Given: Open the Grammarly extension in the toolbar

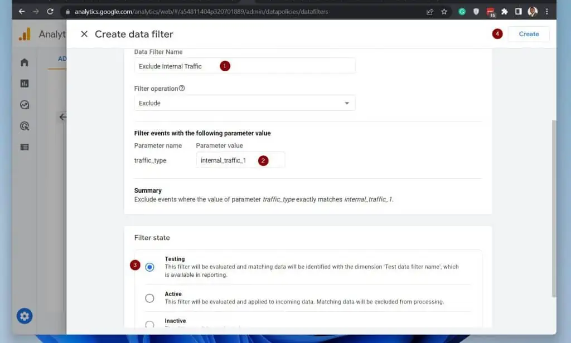Looking at the screenshot, I should [x=462, y=11].
